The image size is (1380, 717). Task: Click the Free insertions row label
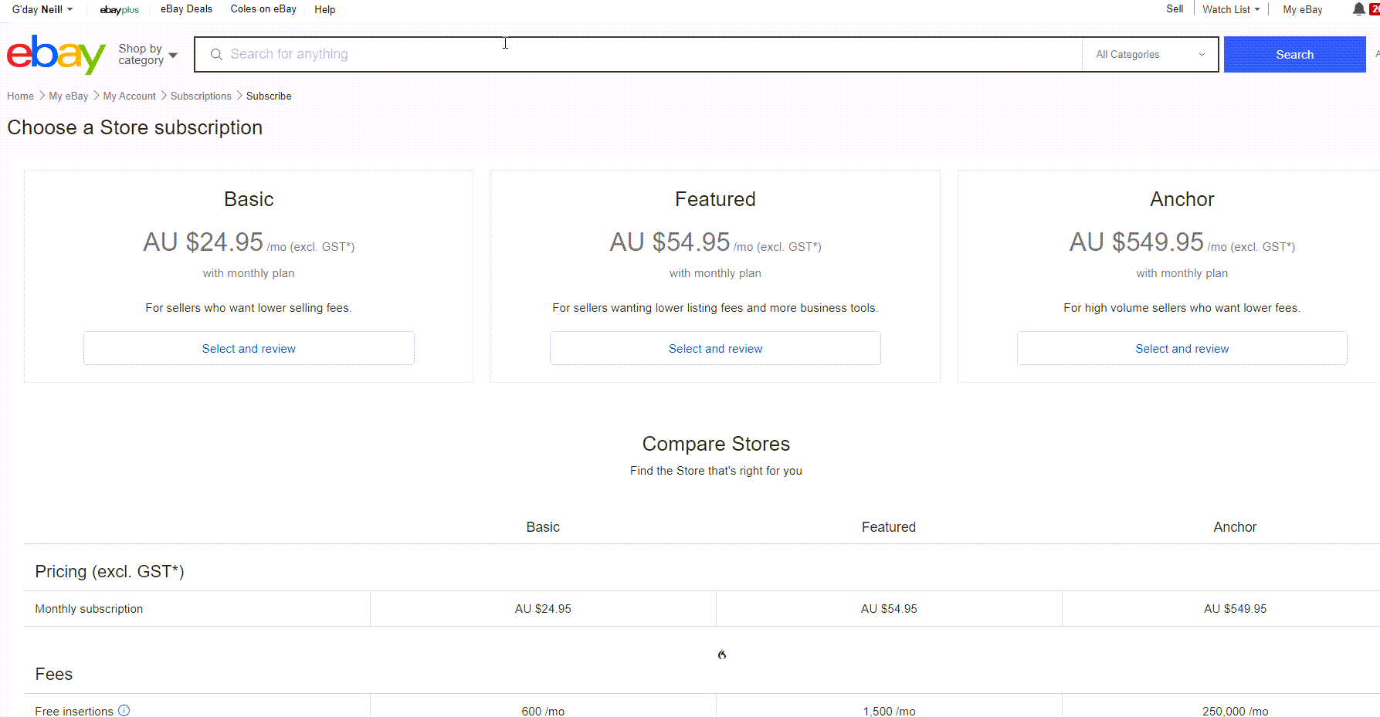tap(74, 711)
